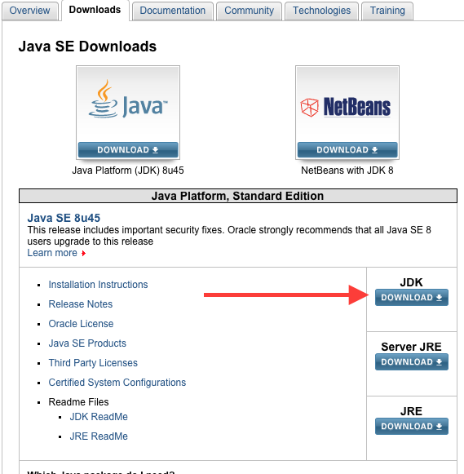
Task: Open the JDK ReadMe link
Action: 99,417
